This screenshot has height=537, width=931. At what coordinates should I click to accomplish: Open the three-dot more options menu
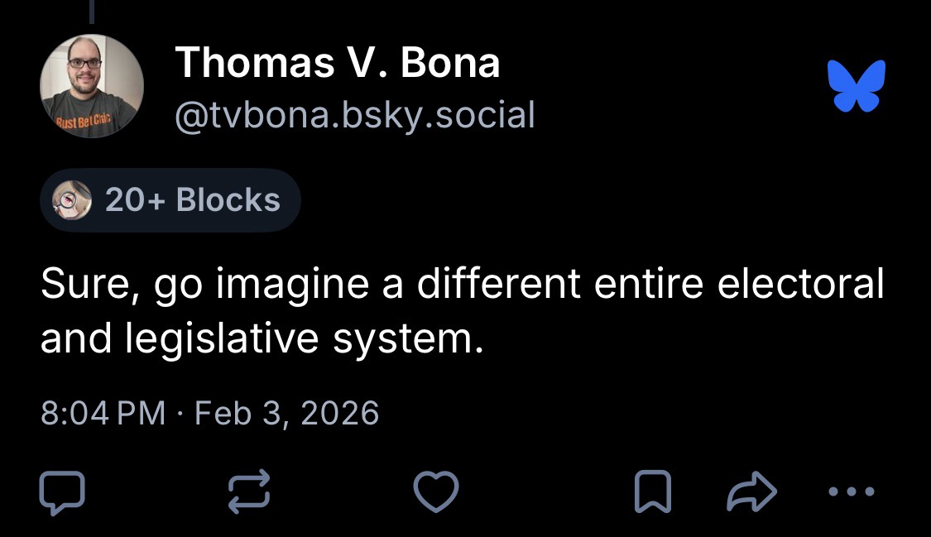[851, 491]
